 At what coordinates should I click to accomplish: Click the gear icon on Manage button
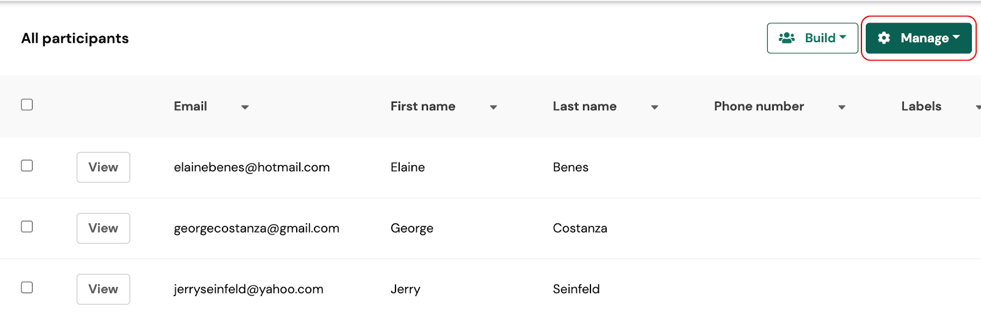[884, 38]
